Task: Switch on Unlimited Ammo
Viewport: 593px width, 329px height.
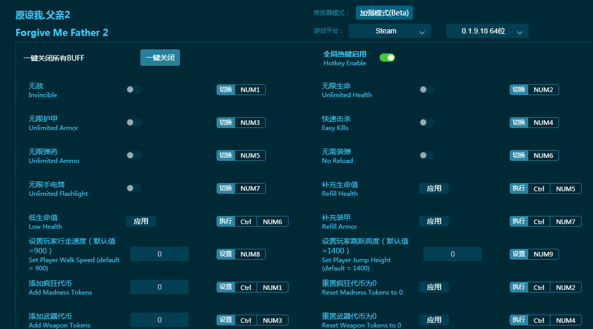Action: pos(134,155)
